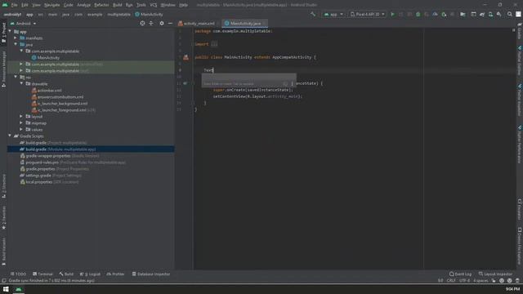Switch to the activity_main.xml tab
Viewport: 523px width, 294px height.
click(x=199, y=24)
